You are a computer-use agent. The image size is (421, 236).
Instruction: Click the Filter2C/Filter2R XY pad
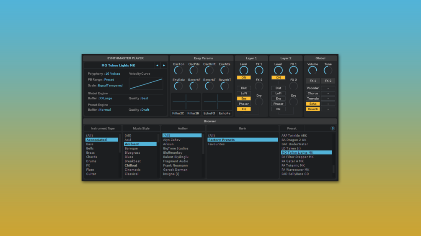point(186,102)
